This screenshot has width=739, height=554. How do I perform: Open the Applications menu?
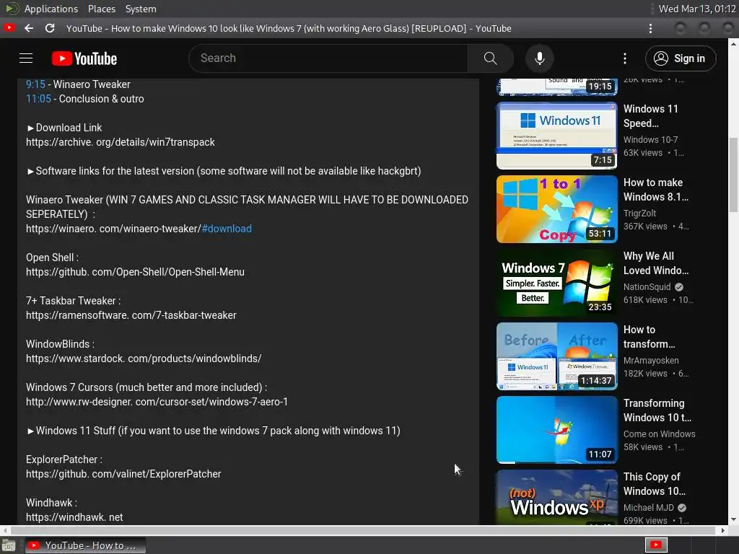[51, 9]
